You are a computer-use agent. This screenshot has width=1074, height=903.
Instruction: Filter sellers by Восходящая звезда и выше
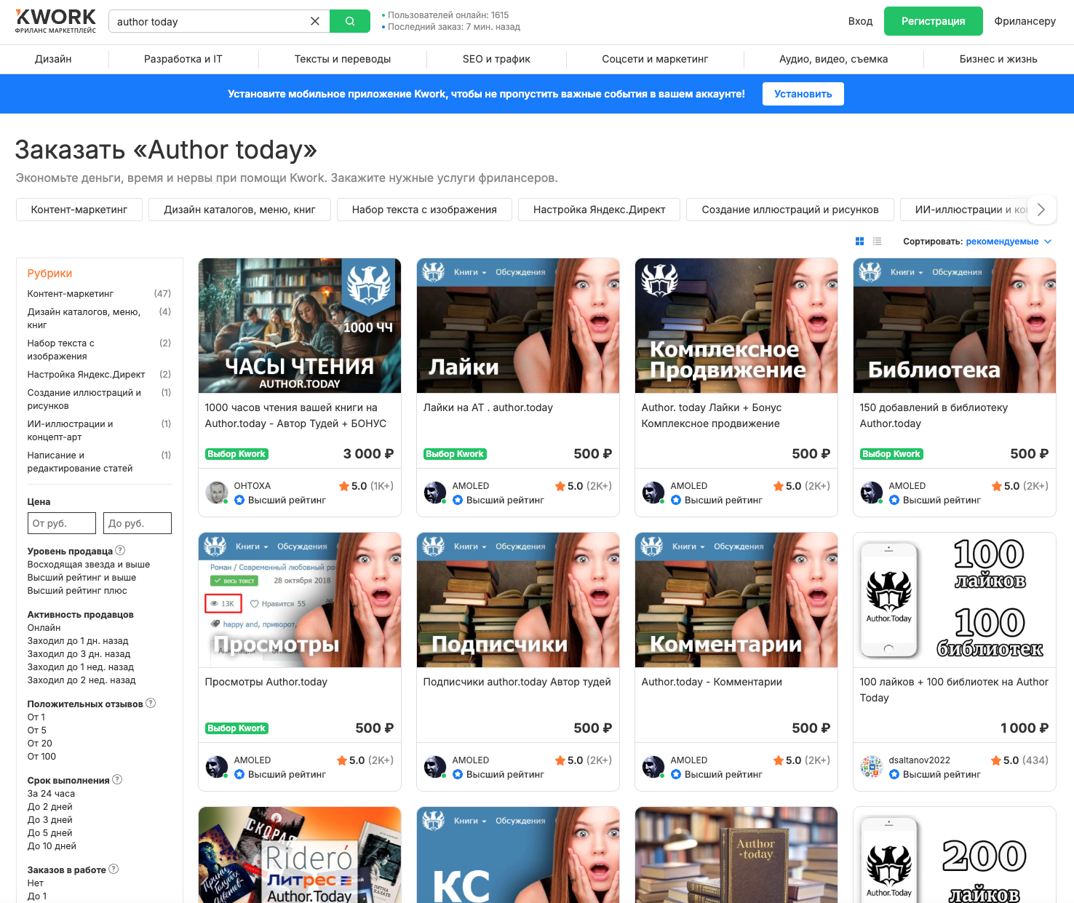point(89,564)
